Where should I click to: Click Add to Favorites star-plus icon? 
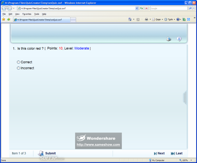tap(9, 19)
